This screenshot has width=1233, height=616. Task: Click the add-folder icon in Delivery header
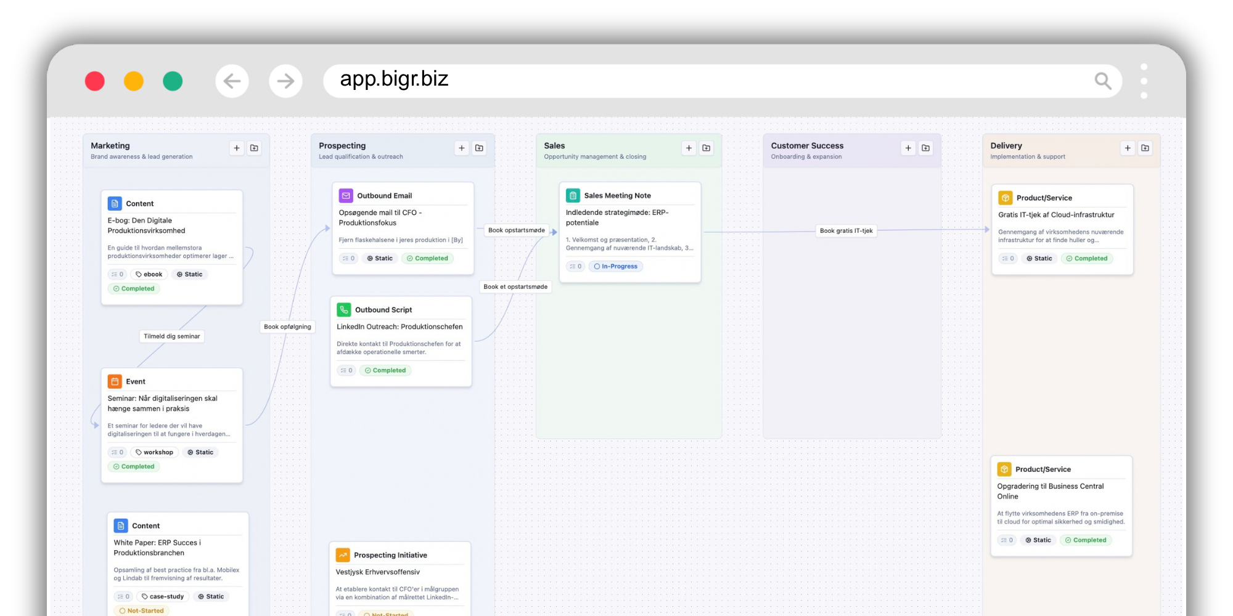pyautogui.click(x=1145, y=148)
